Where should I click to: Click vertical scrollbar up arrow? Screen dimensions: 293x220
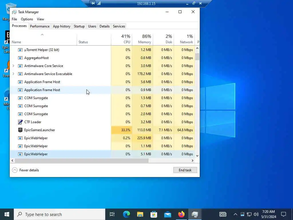197,48
